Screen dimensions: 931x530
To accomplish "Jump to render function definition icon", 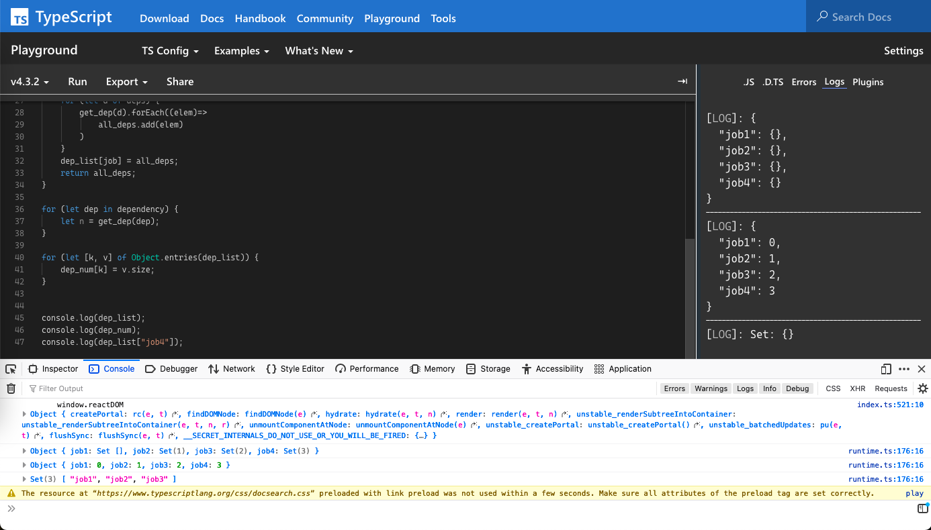I will coord(564,415).
